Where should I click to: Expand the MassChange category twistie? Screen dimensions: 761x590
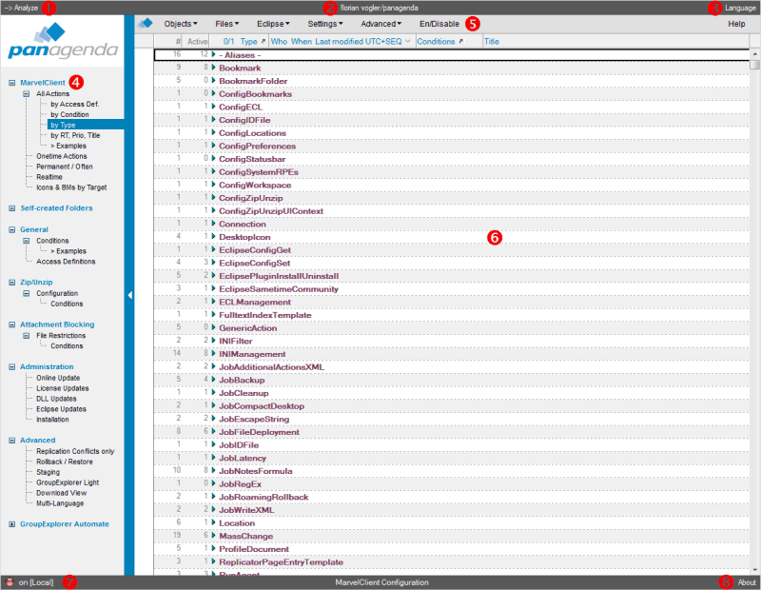coord(214,536)
